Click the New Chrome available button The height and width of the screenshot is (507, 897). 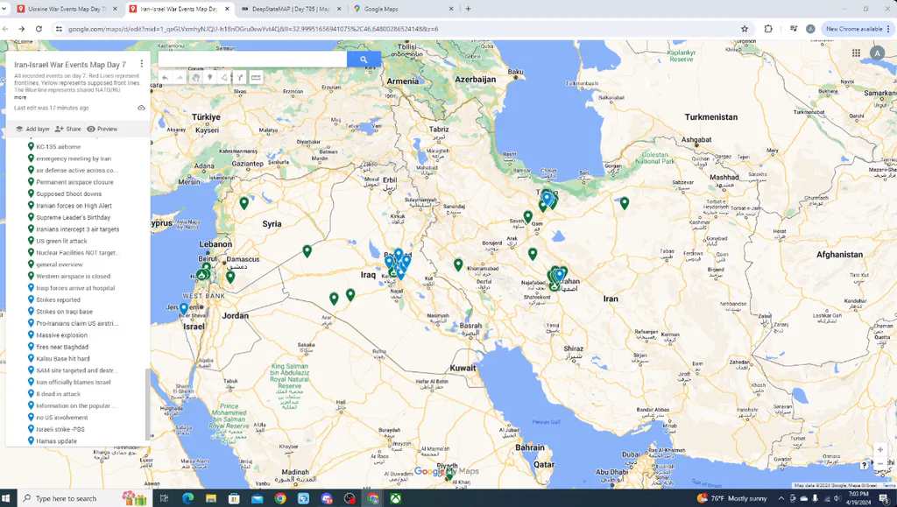(858, 29)
